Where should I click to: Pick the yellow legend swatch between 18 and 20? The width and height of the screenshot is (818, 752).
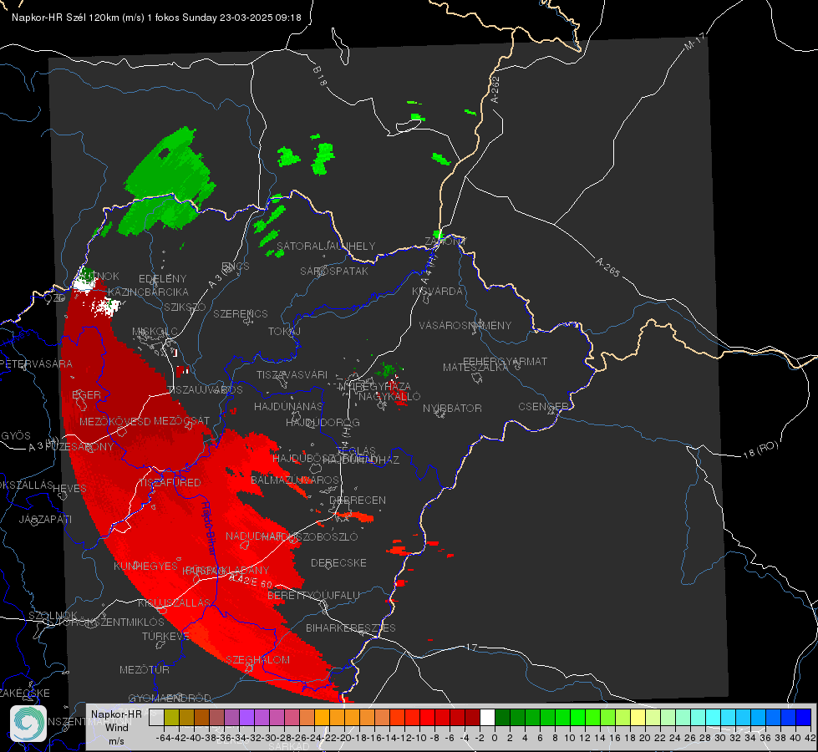(x=638, y=717)
